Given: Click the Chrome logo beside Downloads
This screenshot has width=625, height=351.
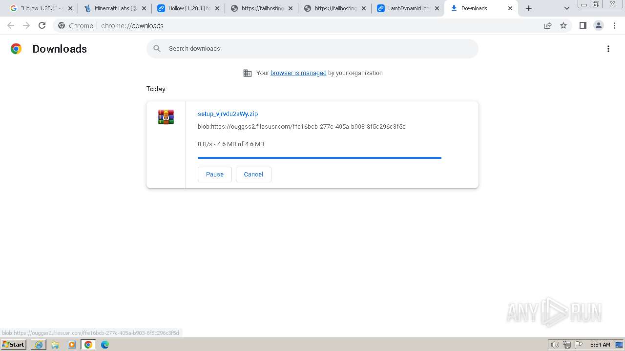Looking at the screenshot, I should point(16,49).
